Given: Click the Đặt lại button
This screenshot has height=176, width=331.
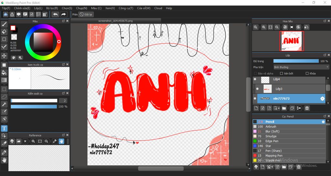Looking at the screenshot, I should pos(86,15).
